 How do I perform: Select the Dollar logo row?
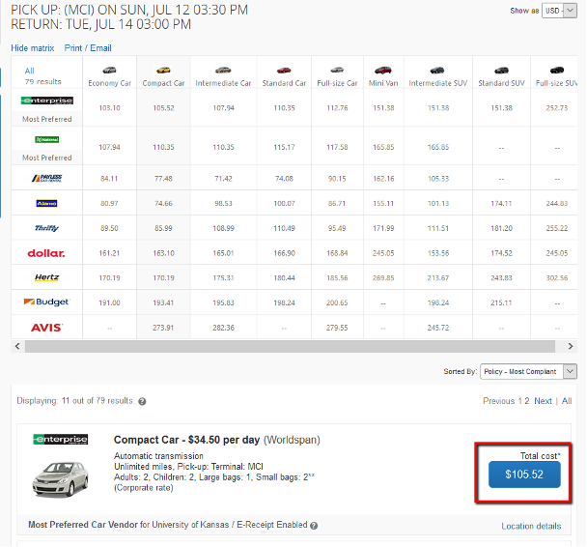46,253
